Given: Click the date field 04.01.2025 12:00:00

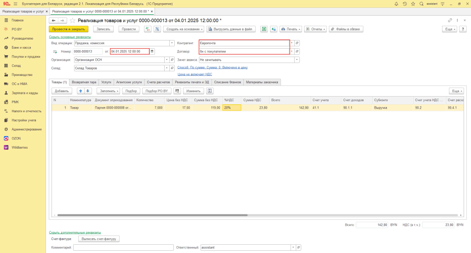Looking at the screenshot, I should pyautogui.click(x=129, y=52).
